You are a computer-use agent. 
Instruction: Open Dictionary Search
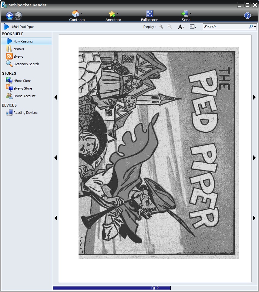pos(26,64)
